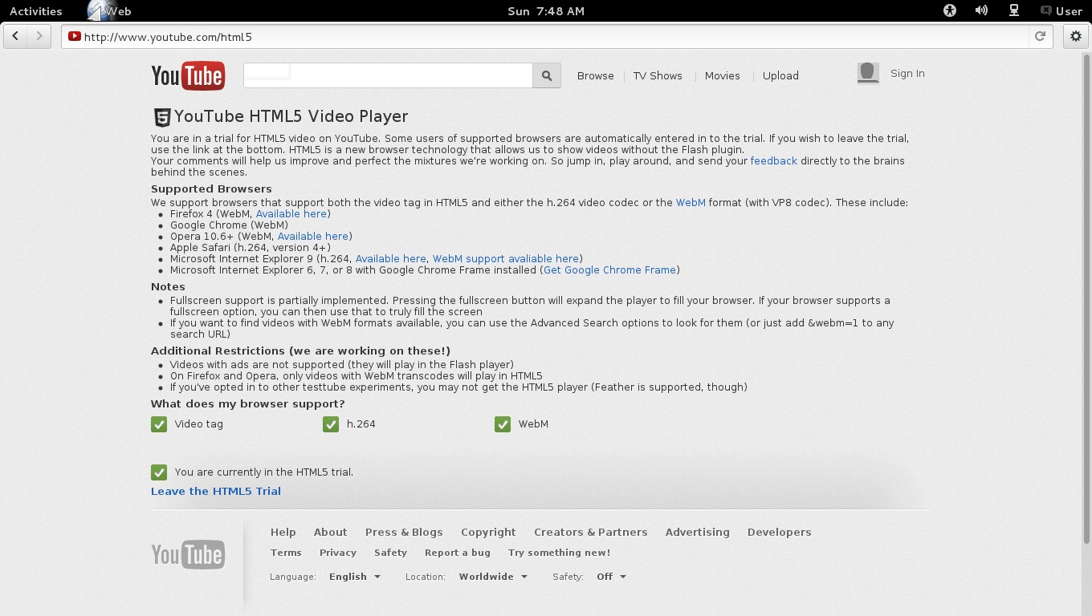Open the browser settings gear menu
Viewport: 1092px width, 616px height.
[x=1076, y=36]
